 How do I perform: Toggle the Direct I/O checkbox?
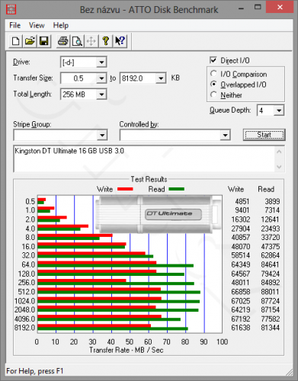pyautogui.click(x=213, y=60)
